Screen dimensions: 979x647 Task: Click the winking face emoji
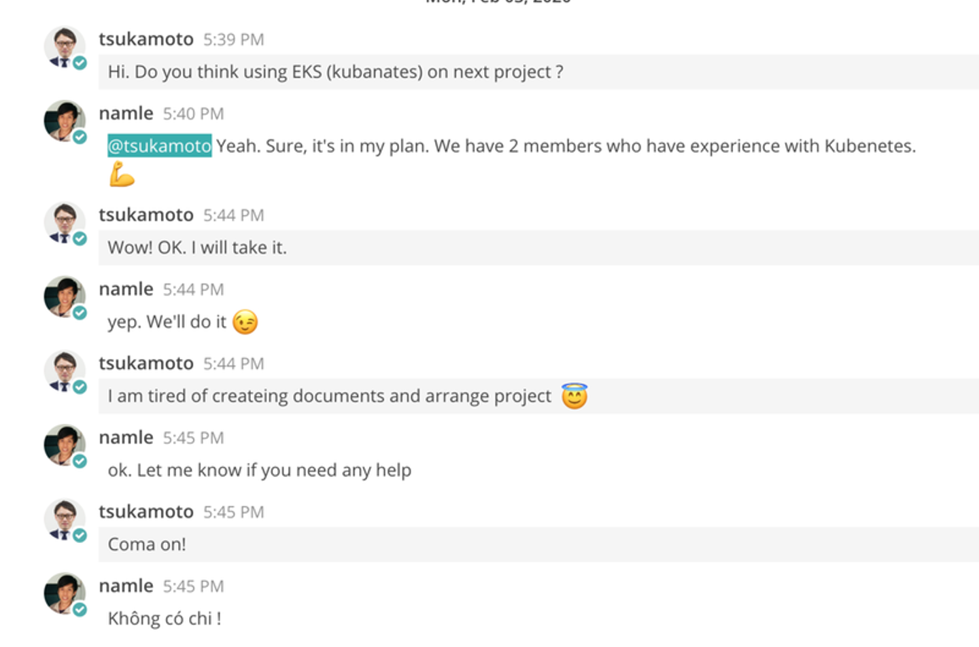(x=245, y=322)
